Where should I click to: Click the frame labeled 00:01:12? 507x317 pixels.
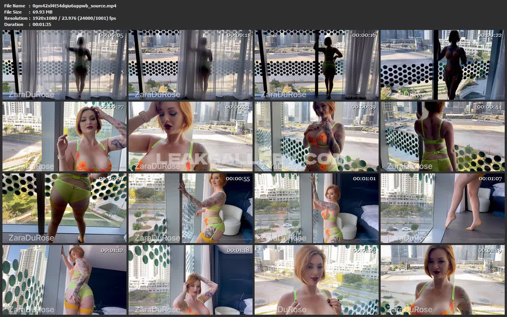click(64, 279)
